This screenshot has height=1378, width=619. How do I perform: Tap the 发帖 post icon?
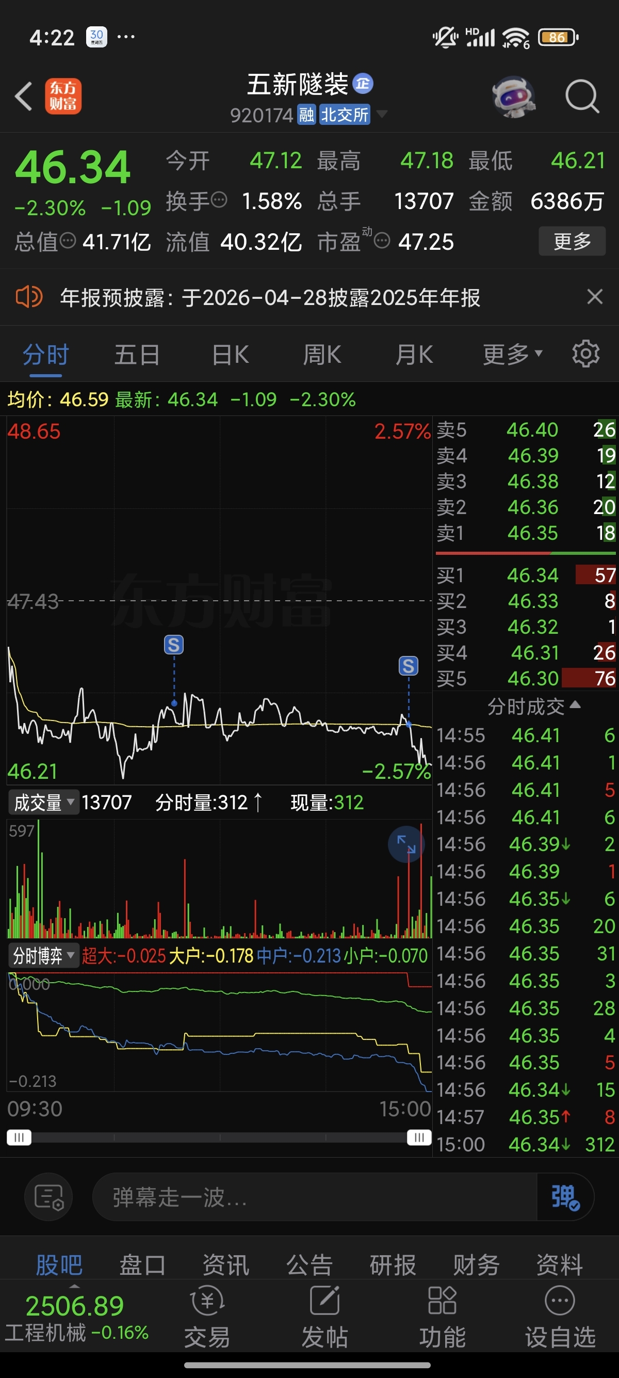coord(325,1317)
